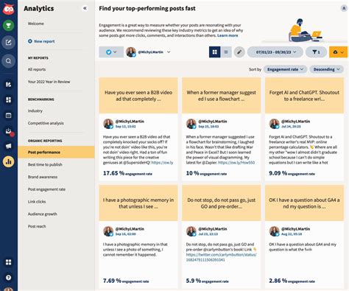Open the streams icon in sidebar

(x=9, y=85)
